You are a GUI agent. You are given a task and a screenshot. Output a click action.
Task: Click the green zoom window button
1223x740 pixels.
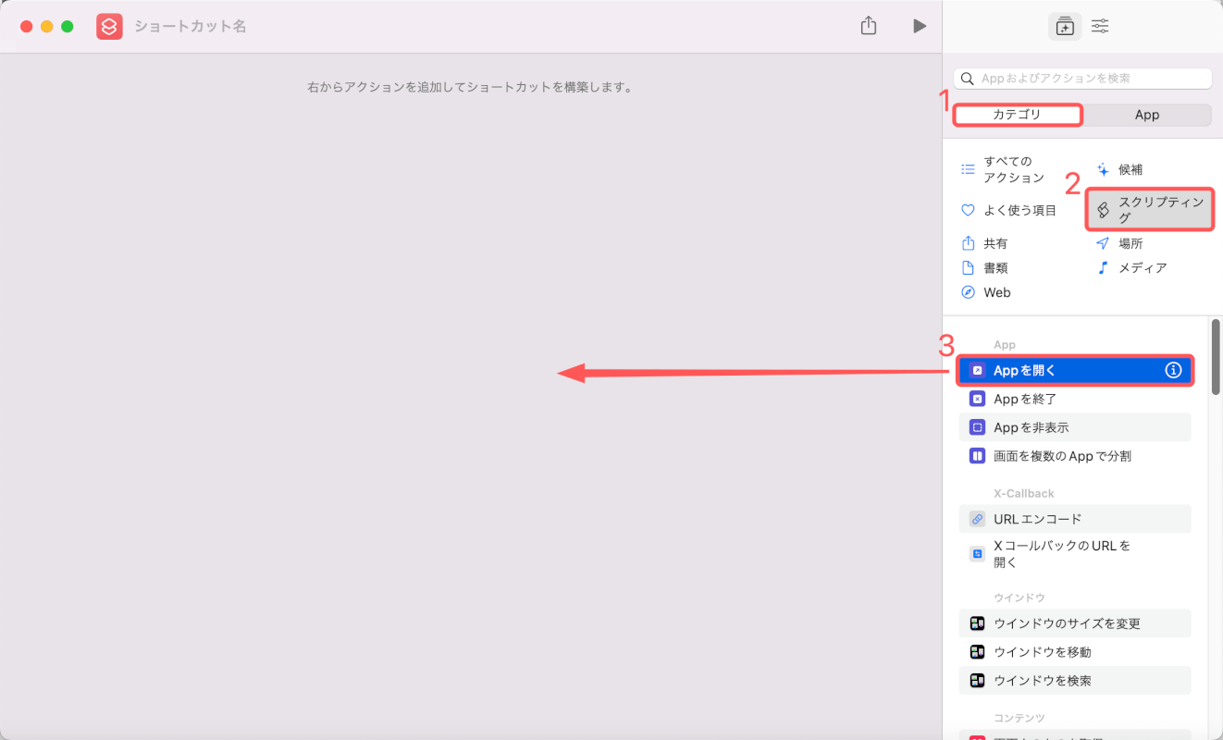click(x=67, y=26)
